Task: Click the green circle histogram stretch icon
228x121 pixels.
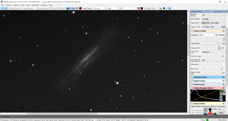Action: click(x=221, y=91)
